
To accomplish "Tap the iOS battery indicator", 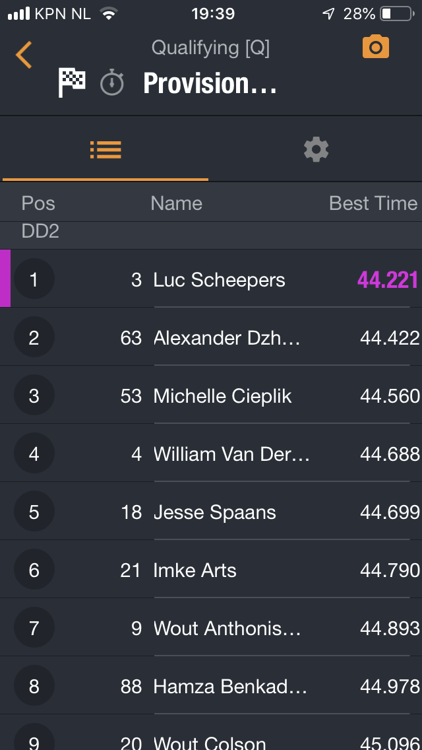I will tap(395, 14).
